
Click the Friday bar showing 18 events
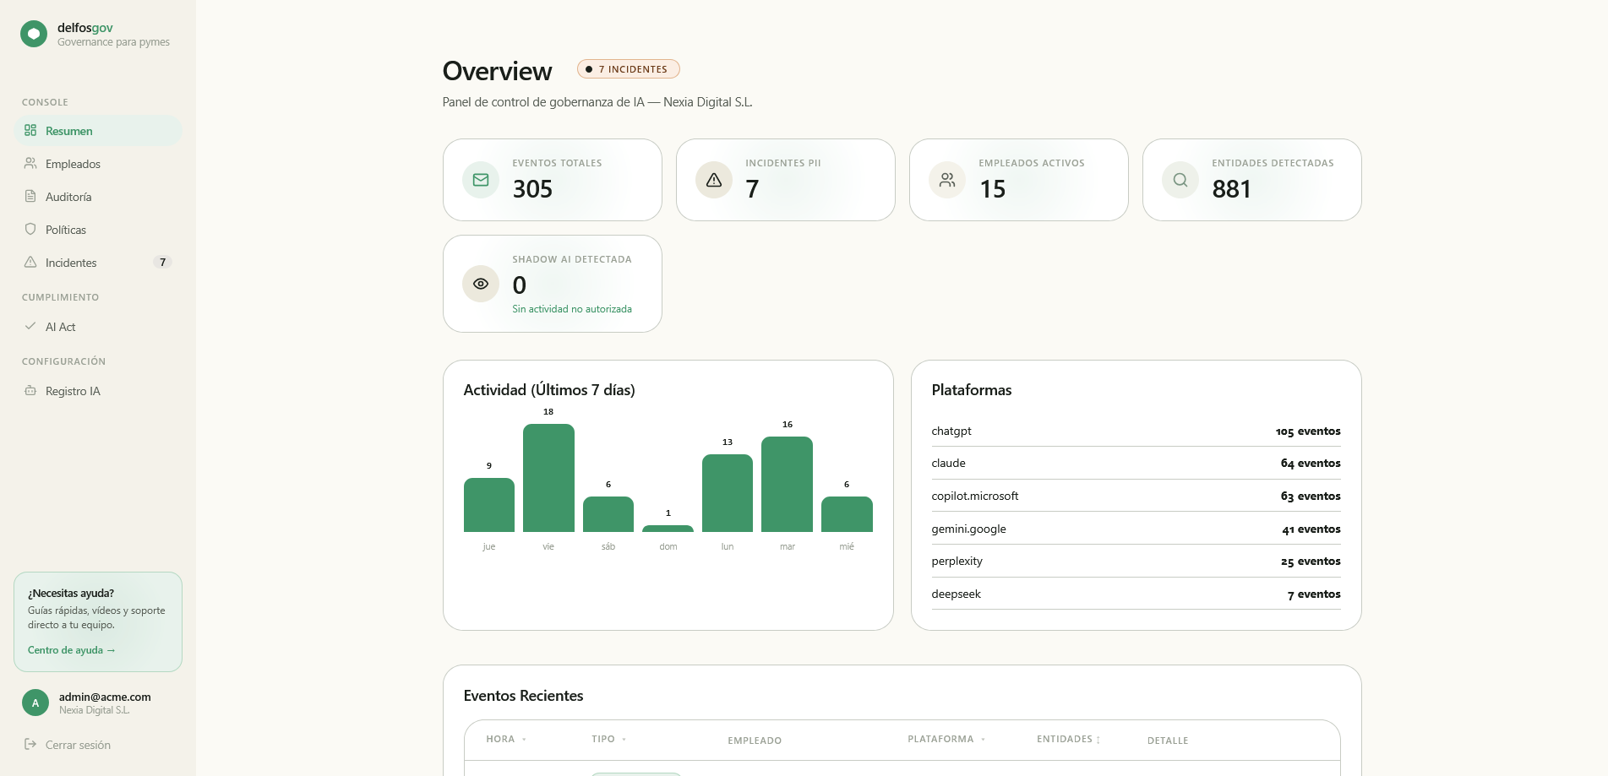tap(548, 478)
